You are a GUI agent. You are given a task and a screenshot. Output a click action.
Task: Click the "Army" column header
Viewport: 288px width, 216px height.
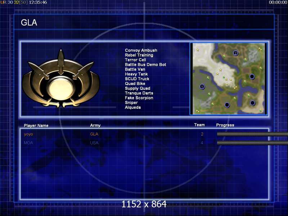tap(95, 125)
